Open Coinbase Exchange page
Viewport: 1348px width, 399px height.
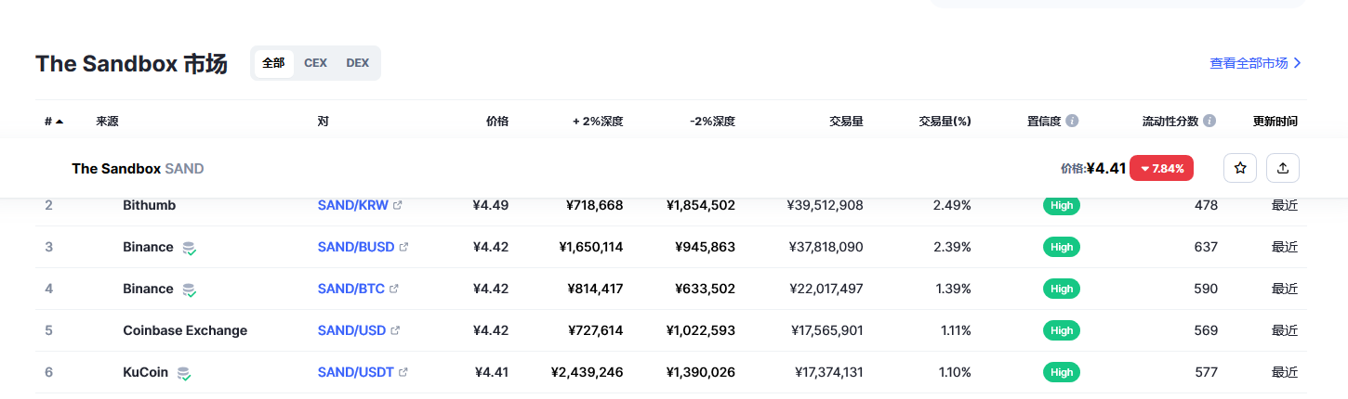point(185,330)
